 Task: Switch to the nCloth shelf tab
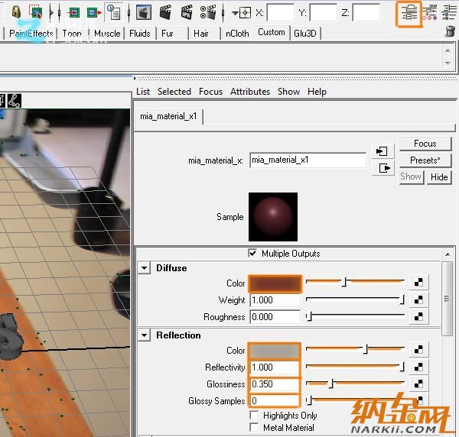pyautogui.click(x=237, y=34)
